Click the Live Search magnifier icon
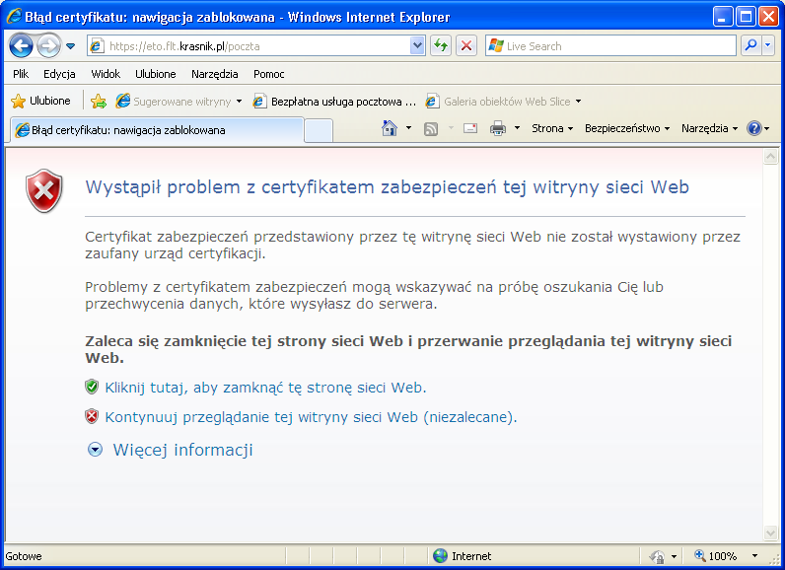Viewport: 785px width, 570px height. click(751, 45)
